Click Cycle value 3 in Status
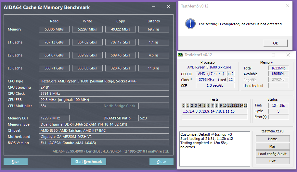The width and height of the screenshot is (297, 172). [278, 111]
